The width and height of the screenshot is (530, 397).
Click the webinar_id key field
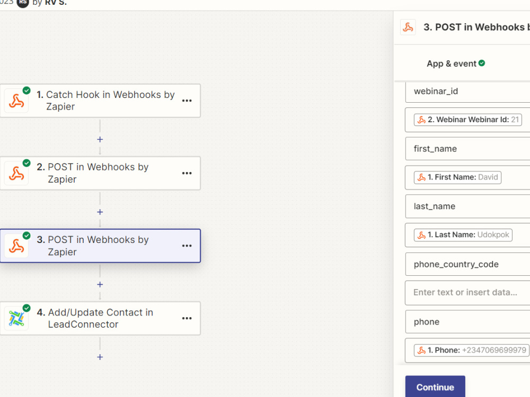click(x=468, y=91)
